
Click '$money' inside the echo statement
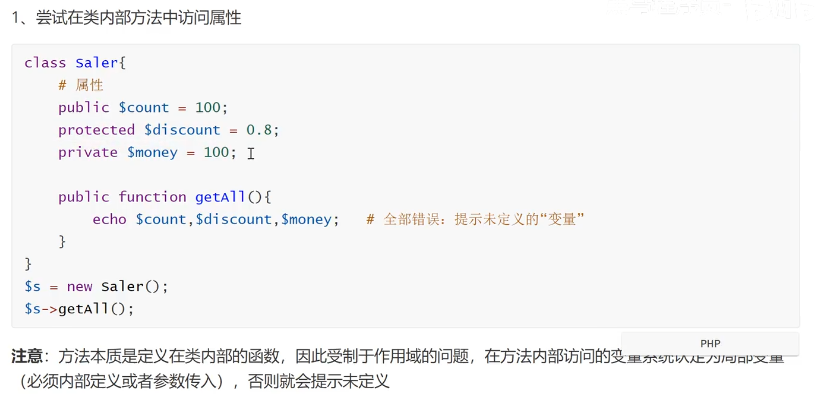click(x=306, y=219)
